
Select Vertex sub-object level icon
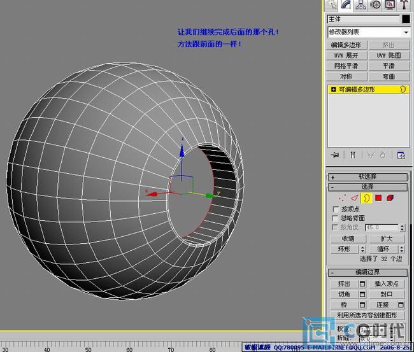click(x=343, y=198)
